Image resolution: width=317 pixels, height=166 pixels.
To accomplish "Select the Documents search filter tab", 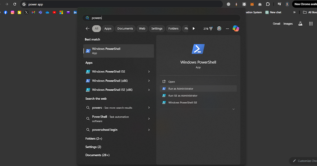I will pyautogui.click(x=125, y=29).
